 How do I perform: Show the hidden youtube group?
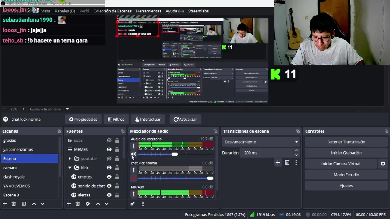[109, 158]
